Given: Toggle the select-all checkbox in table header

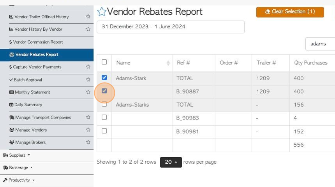Looking at the screenshot, I should coord(104,62).
